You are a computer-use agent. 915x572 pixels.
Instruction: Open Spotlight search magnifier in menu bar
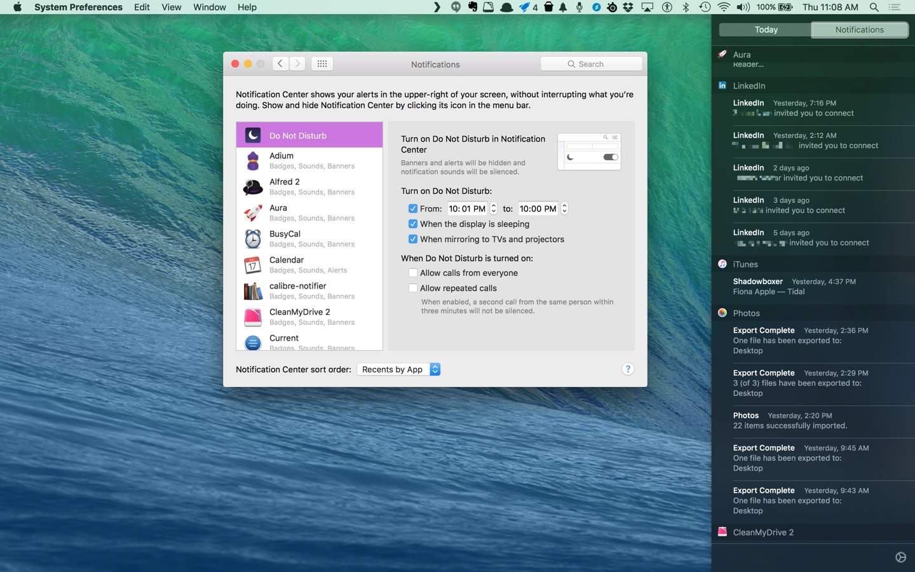tap(874, 7)
